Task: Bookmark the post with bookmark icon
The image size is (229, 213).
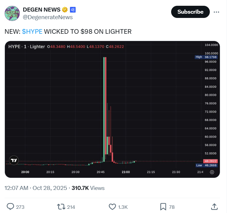Action: point(163,207)
